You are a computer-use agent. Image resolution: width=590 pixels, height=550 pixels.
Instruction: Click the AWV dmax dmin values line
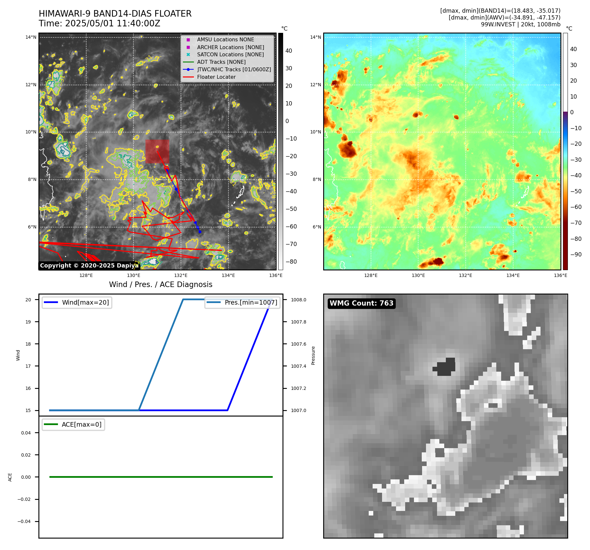pos(505,18)
